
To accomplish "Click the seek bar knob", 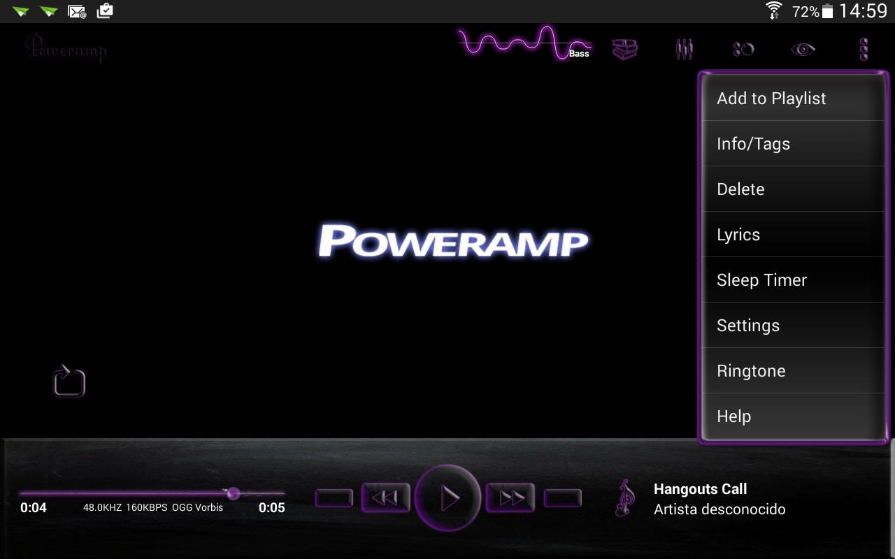I will tap(234, 494).
